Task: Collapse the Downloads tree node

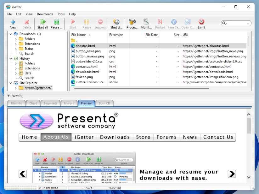Action: (x=11, y=34)
